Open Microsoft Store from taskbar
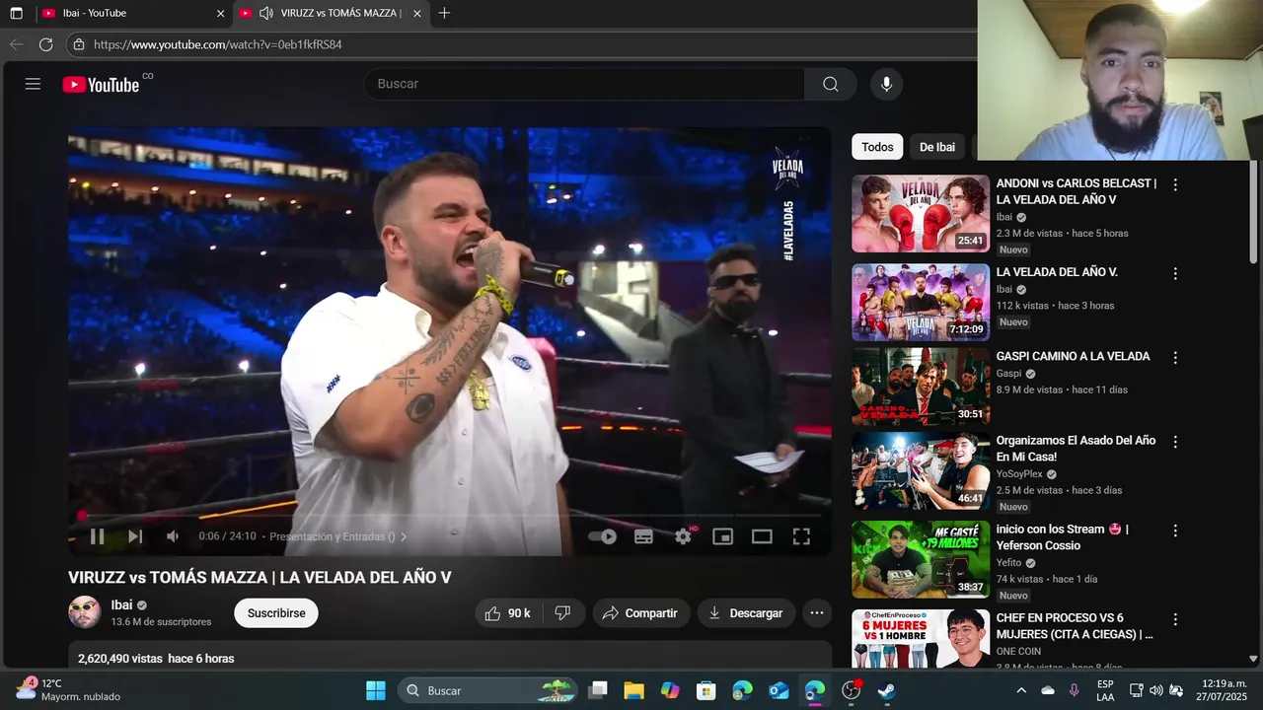 pyautogui.click(x=706, y=690)
